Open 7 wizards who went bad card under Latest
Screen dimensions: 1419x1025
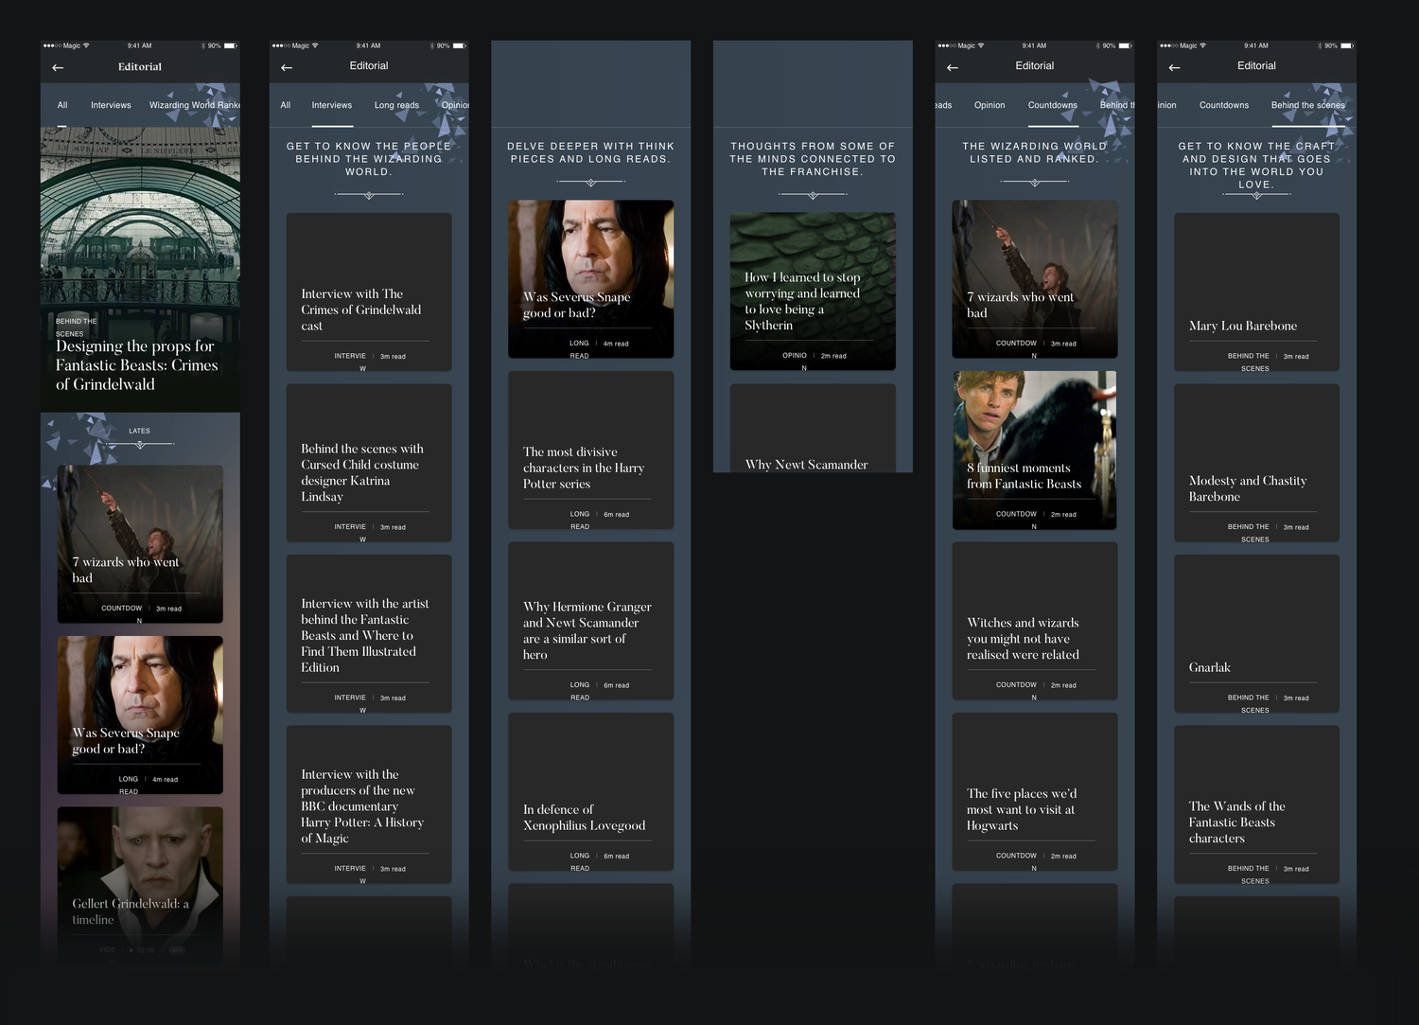pos(140,544)
